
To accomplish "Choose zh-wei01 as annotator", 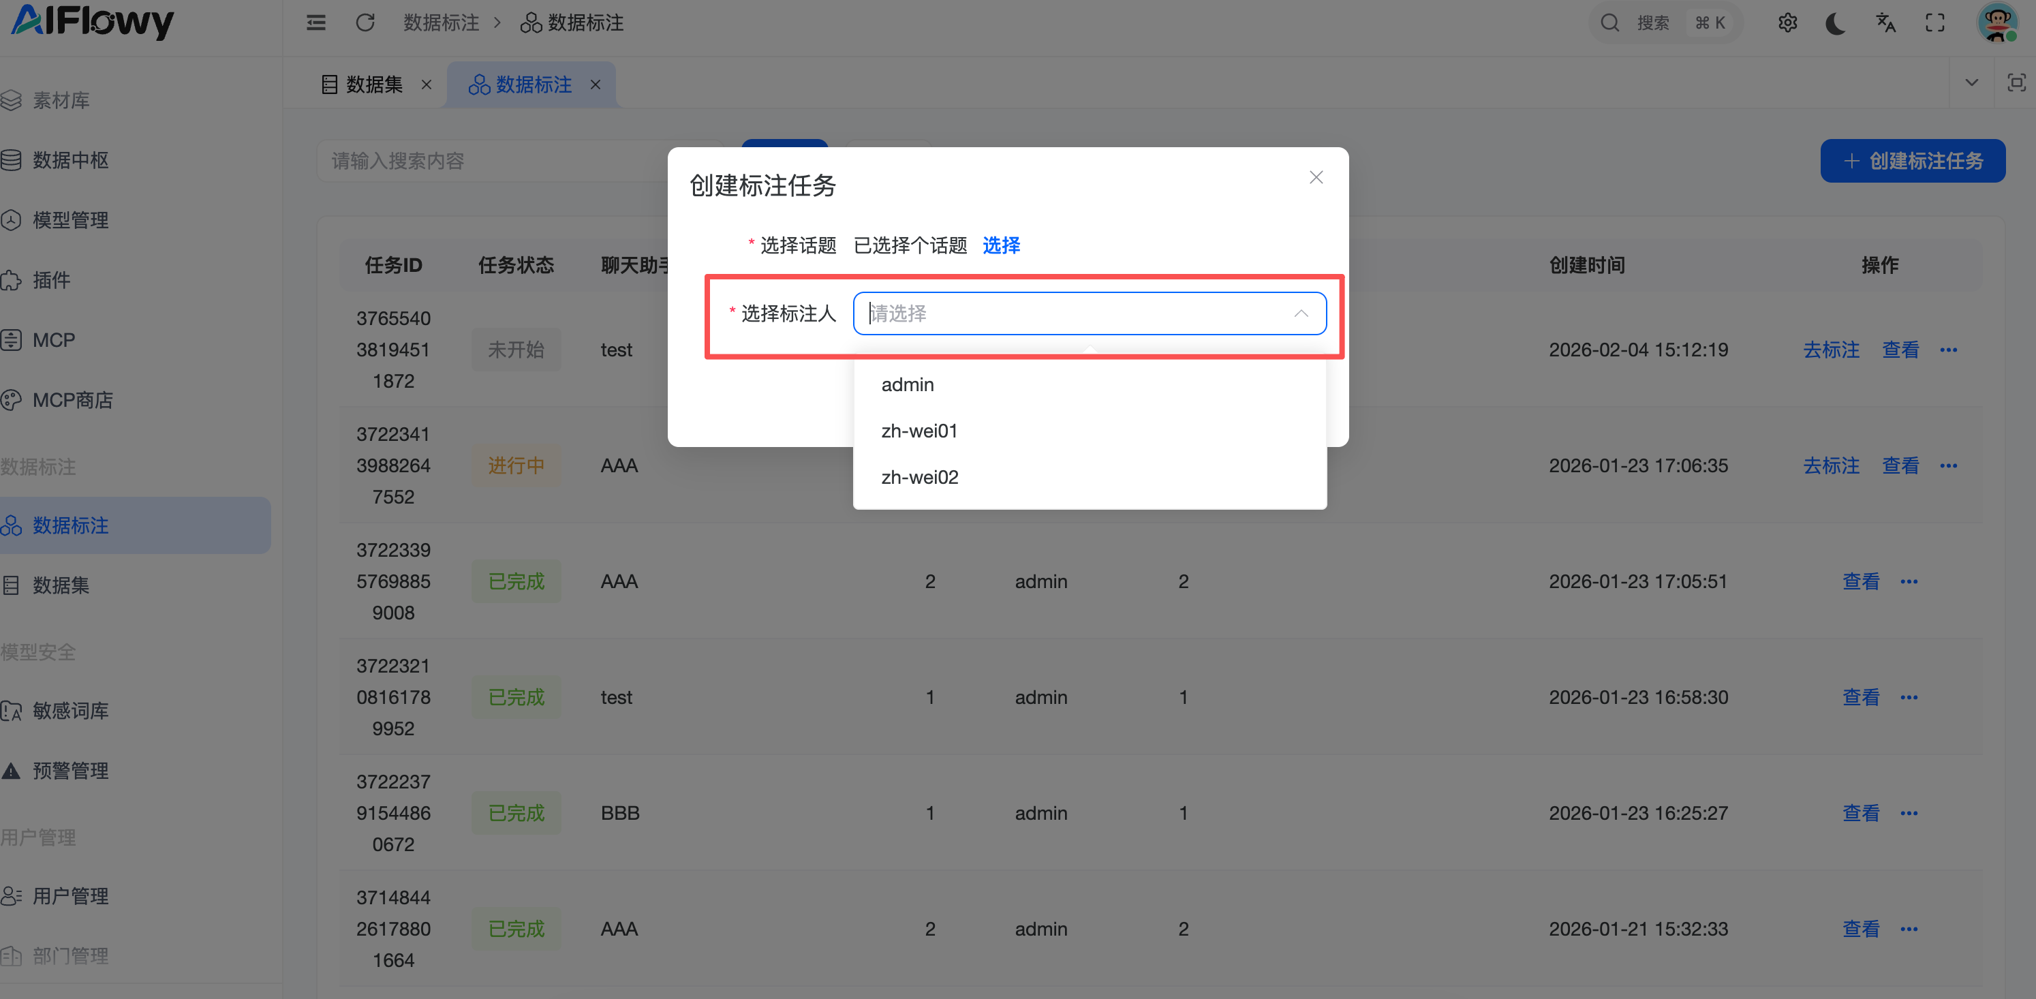I will pos(919,431).
